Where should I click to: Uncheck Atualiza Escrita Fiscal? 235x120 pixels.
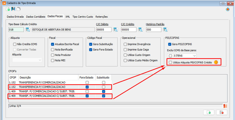(53, 44)
